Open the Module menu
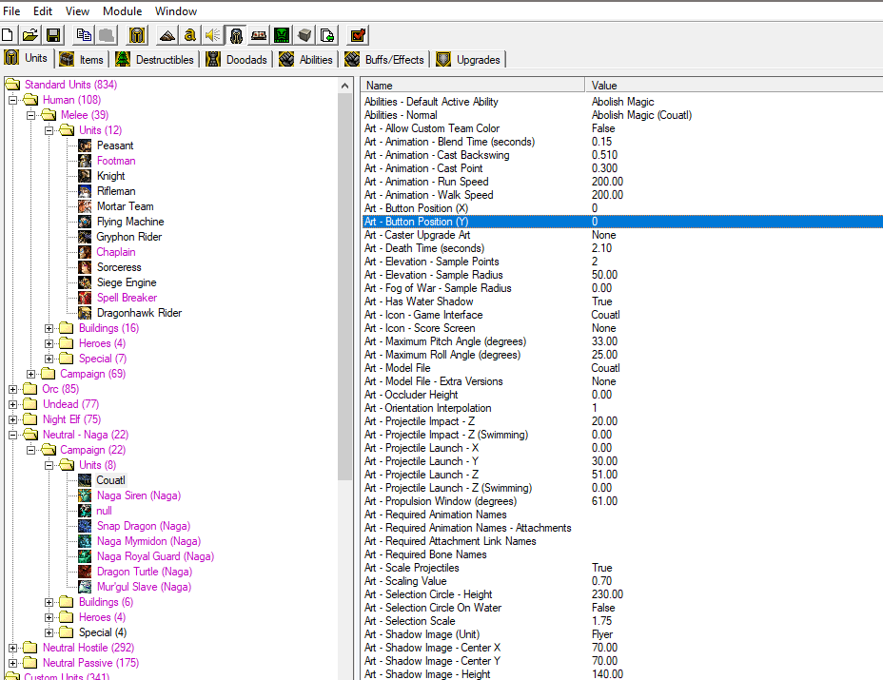 (x=122, y=11)
